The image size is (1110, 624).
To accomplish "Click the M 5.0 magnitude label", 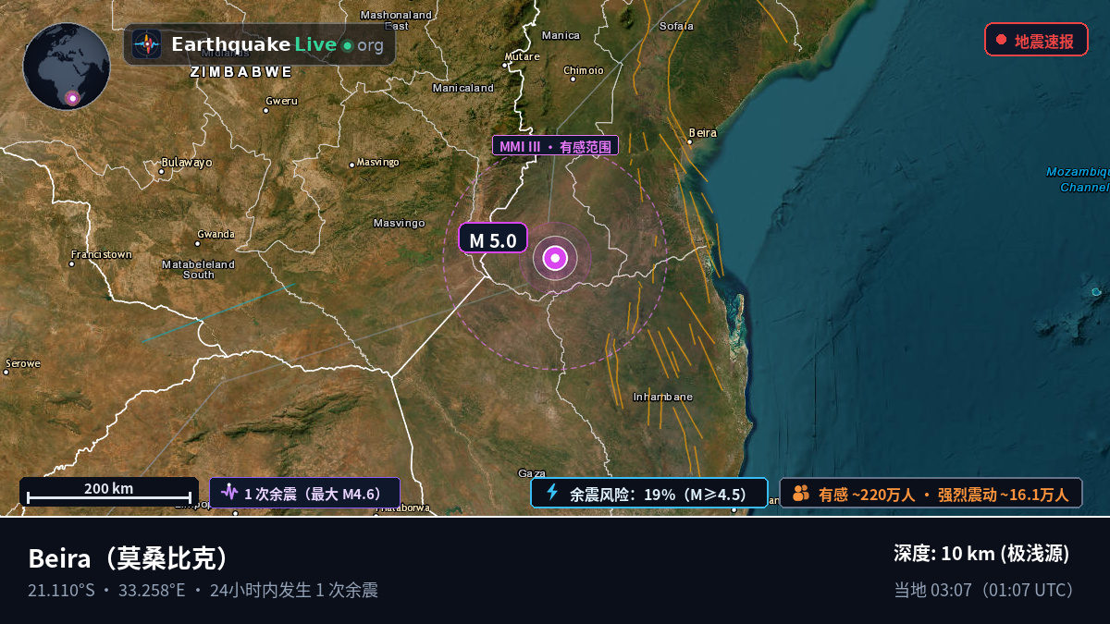I will tap(493, 239).
